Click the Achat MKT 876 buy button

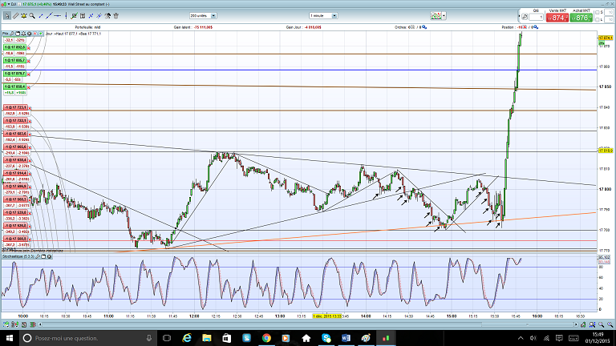581,18
